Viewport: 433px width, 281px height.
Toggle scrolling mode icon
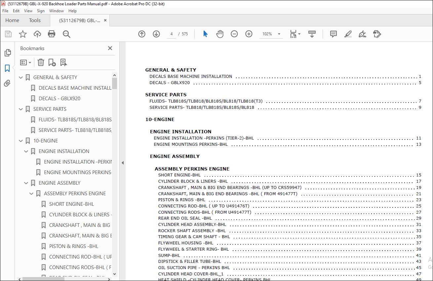(312, 34)
